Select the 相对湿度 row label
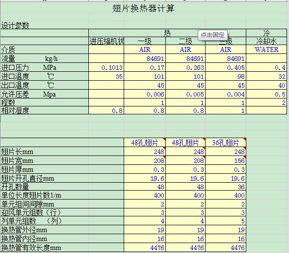The image size is (289, 253). coord(44,110)
